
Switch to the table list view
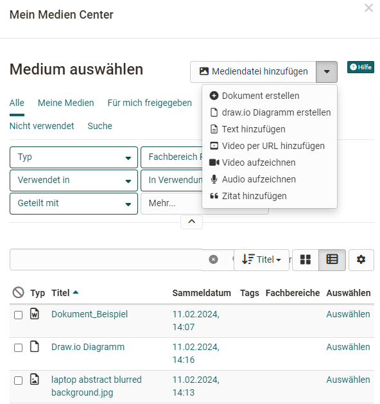pyautogui.click(x=332, y=259)
